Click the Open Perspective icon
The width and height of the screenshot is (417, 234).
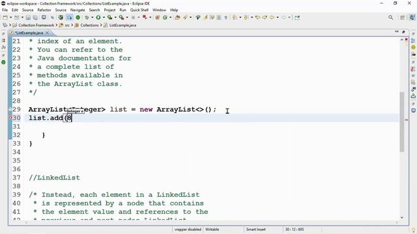[x=403, y=18]
